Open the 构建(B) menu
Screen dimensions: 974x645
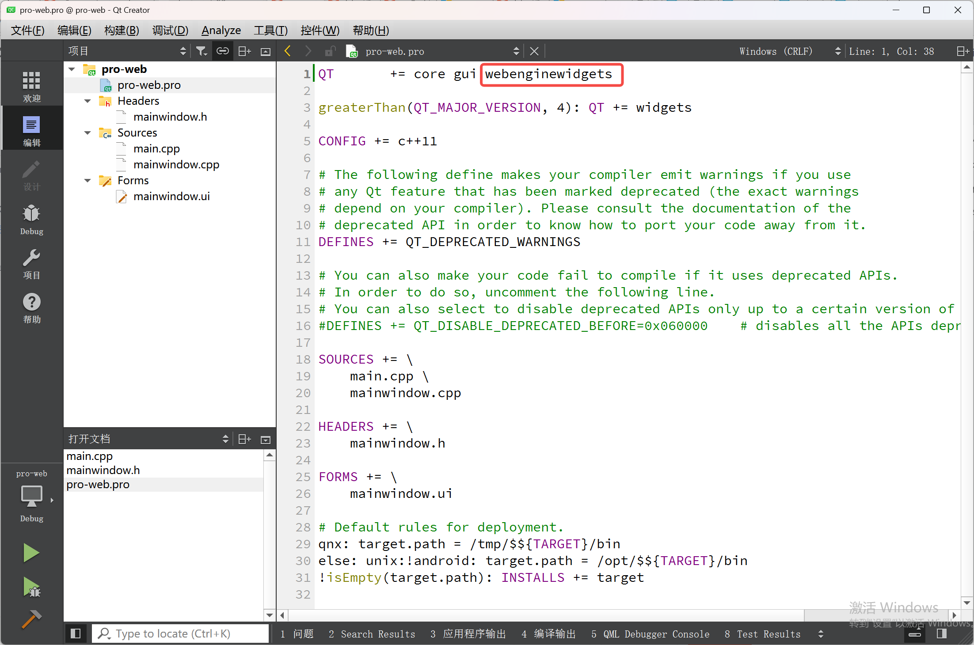tap(122, 30)
